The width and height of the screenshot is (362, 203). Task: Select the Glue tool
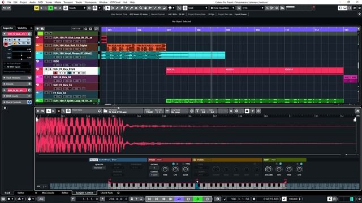point(131,8)
